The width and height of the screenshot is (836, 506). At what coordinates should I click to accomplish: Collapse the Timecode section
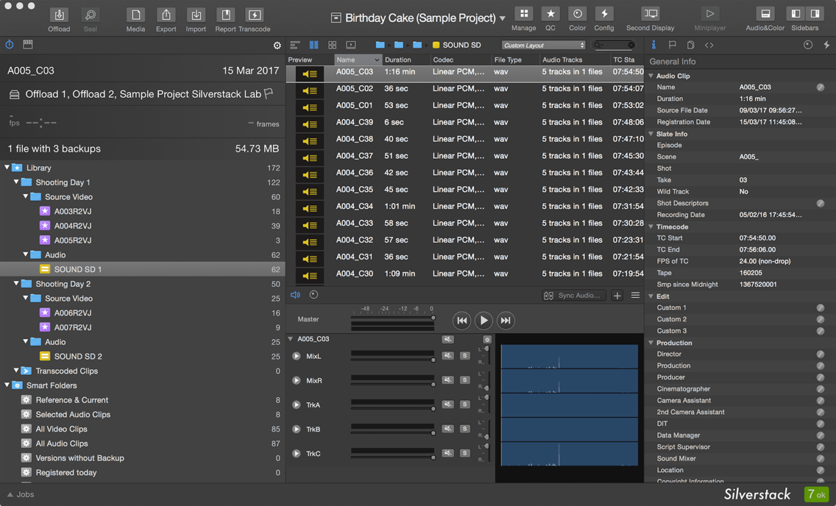[x=651, y=227]
